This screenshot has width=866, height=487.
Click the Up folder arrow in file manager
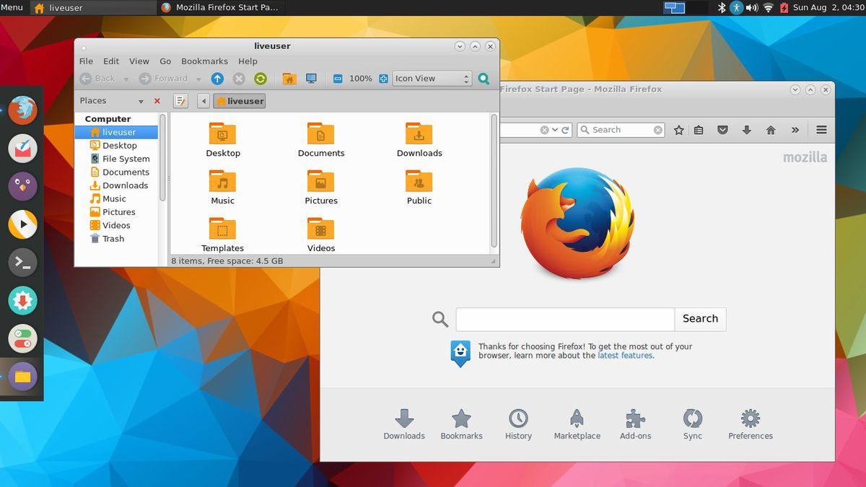[x=217, y=79]
